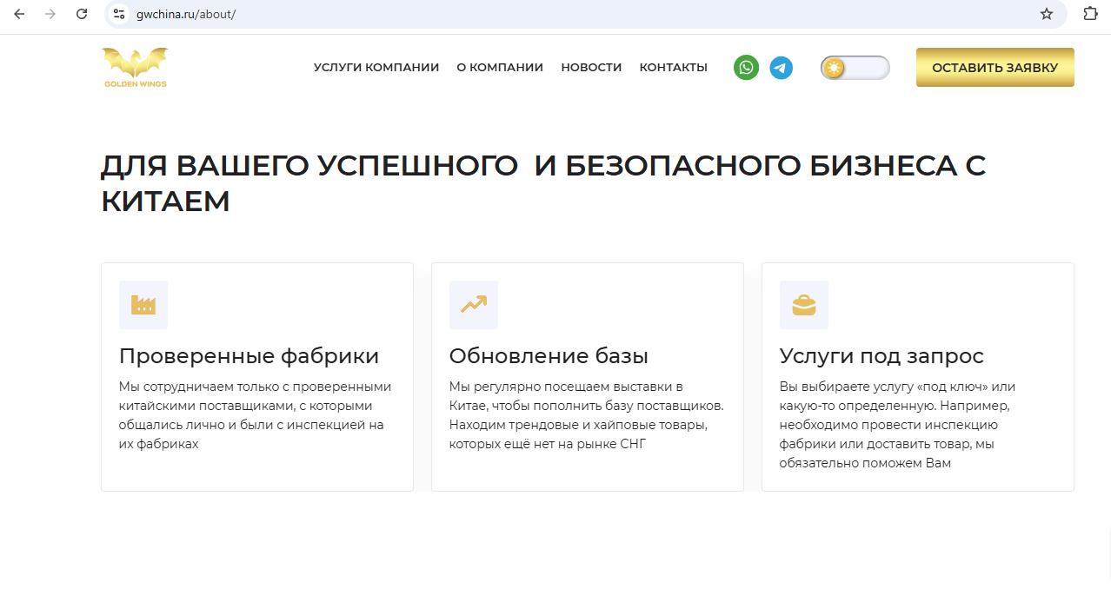Toggle the dark mode switch
The width and height of the screenshot is (1111, 589).
point(855,67)
